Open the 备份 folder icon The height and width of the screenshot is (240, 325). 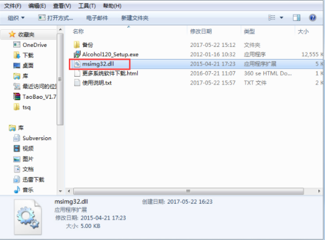click(x=77, y=45)
